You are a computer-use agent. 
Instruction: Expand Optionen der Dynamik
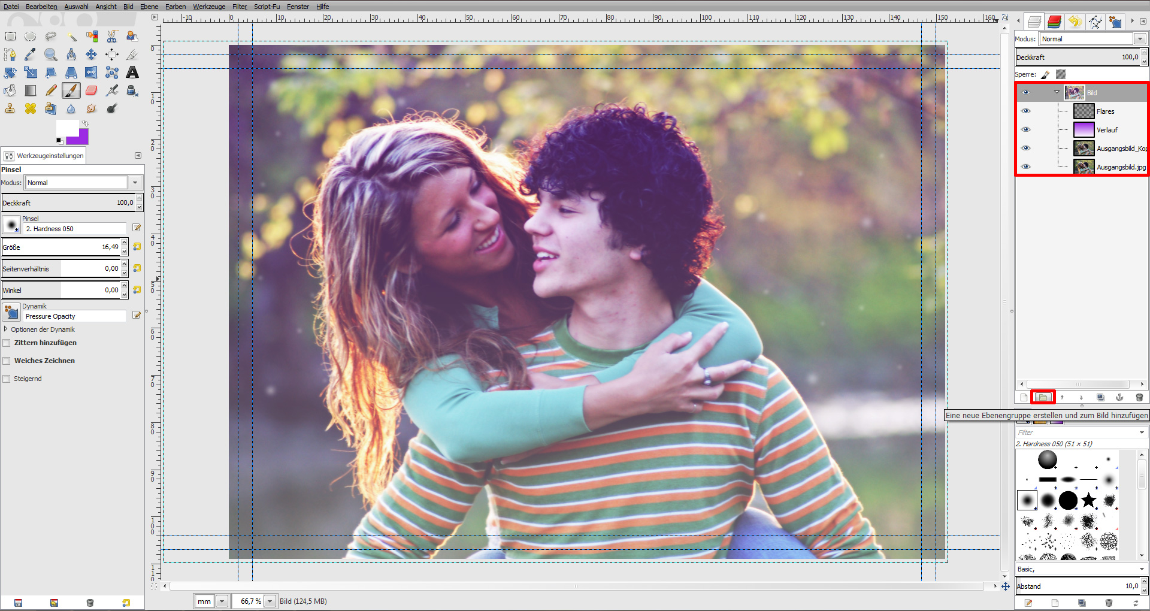coord(6,329)
